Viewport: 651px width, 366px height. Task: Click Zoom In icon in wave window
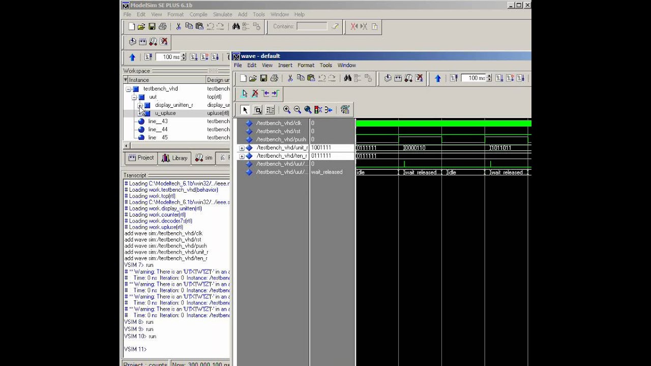287,110
